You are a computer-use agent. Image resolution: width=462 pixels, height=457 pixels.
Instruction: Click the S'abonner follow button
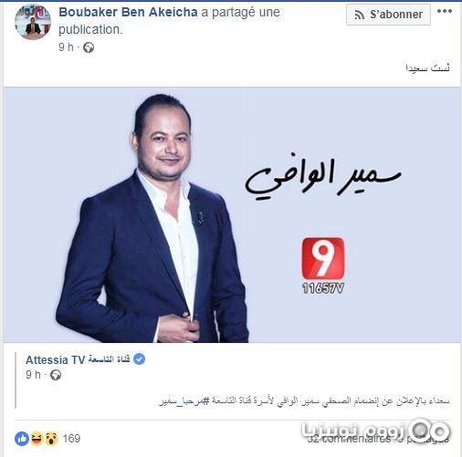pos(388,15)
